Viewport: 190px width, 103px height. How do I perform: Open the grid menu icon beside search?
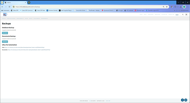186,15
